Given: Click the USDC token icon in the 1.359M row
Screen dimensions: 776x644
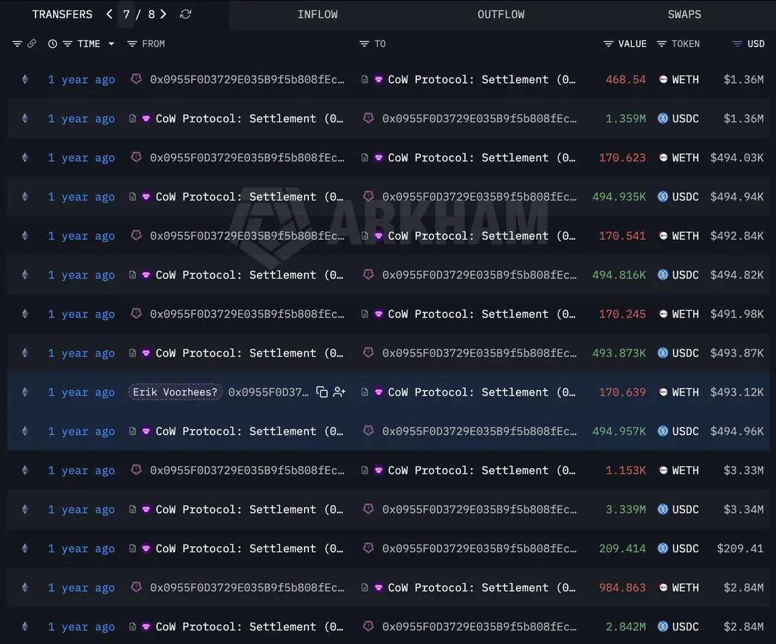Looking at the screenshot, I should [x=663, y=118].
